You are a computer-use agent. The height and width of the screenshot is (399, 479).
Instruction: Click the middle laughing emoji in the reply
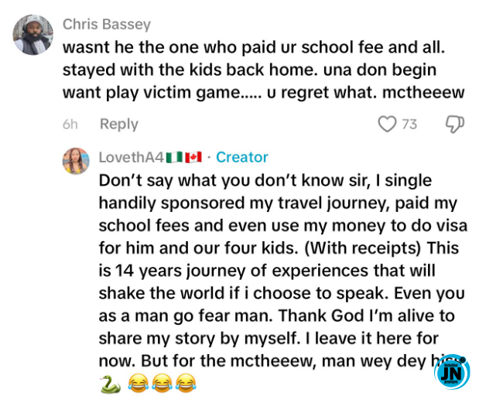pyautogui.click(x=160, y=383)
